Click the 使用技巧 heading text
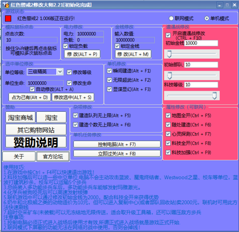The height and width of the screenshot is (232, 239). click(x=14, y=167)
